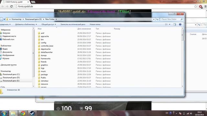Open File Explorer taskbar icon

(x=13, y=113)
